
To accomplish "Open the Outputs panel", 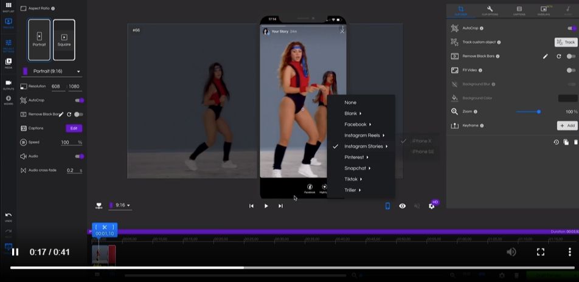I will (8, 85).
